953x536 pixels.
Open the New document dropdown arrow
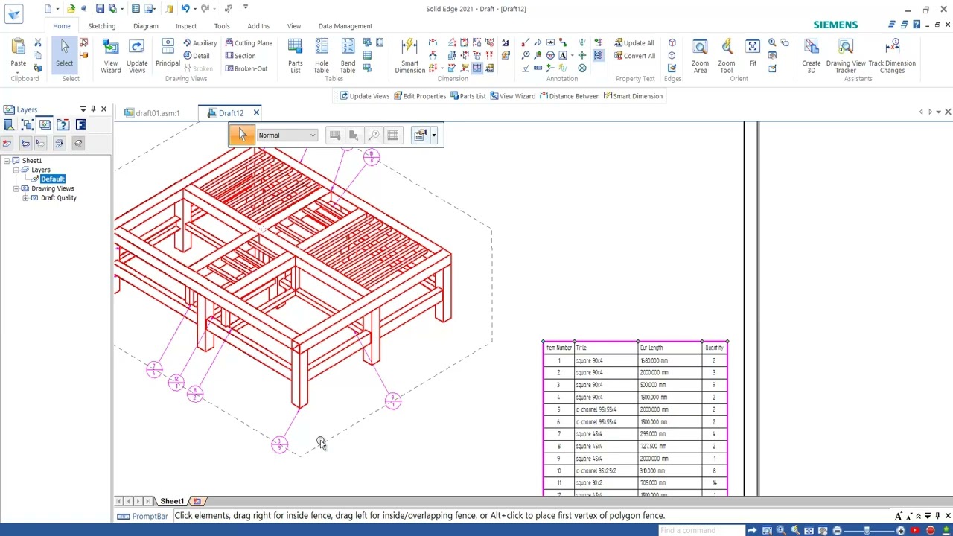(x=57, y=9)
